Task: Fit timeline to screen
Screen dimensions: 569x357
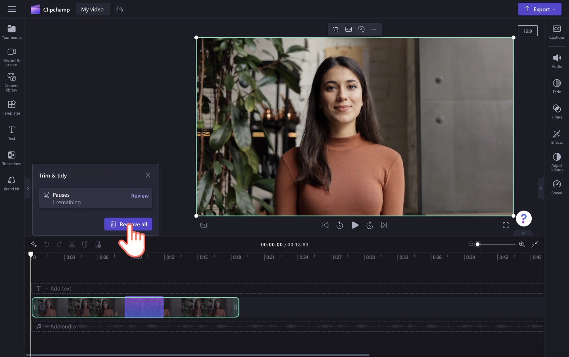Action: [535, 244]
